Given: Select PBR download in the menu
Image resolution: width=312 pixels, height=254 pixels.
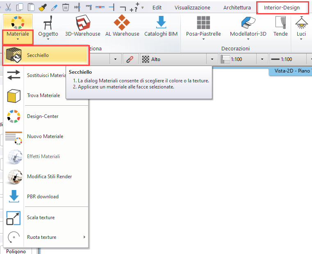Looking at the screenshot, I should pos(46,197).
